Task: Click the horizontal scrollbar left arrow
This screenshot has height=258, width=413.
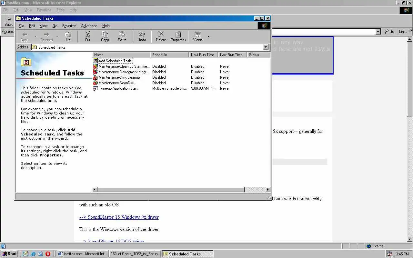Action: (95, 190)
